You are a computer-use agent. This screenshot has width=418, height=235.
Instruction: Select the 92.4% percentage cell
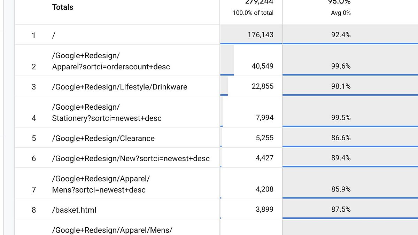(340, 34)
